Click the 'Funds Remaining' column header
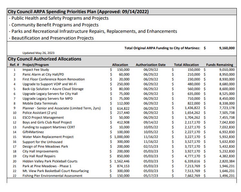The width and height of the screenshot is (241, 192). (x=220, y=65)
